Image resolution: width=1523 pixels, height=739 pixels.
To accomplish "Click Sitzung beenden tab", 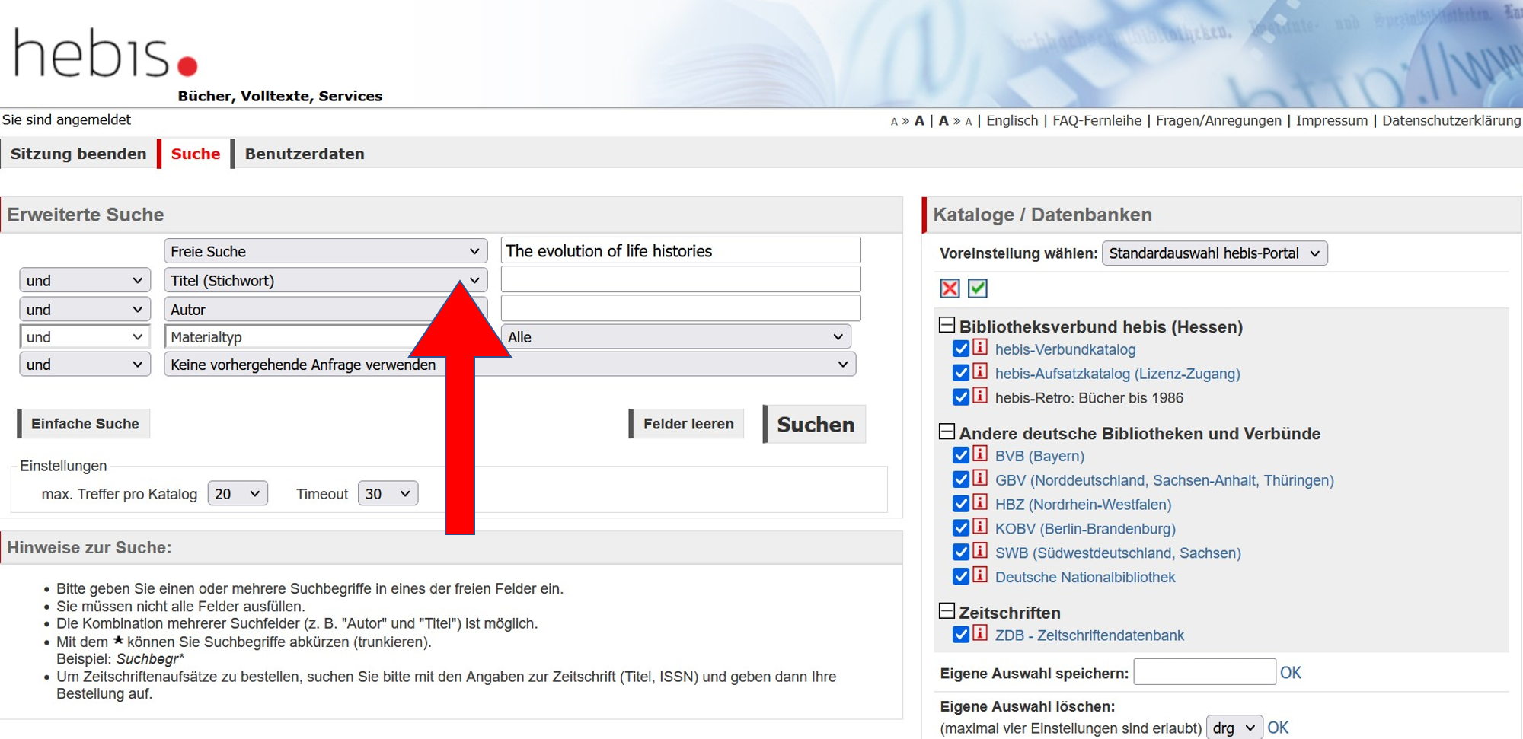I will tap(78, 154).
